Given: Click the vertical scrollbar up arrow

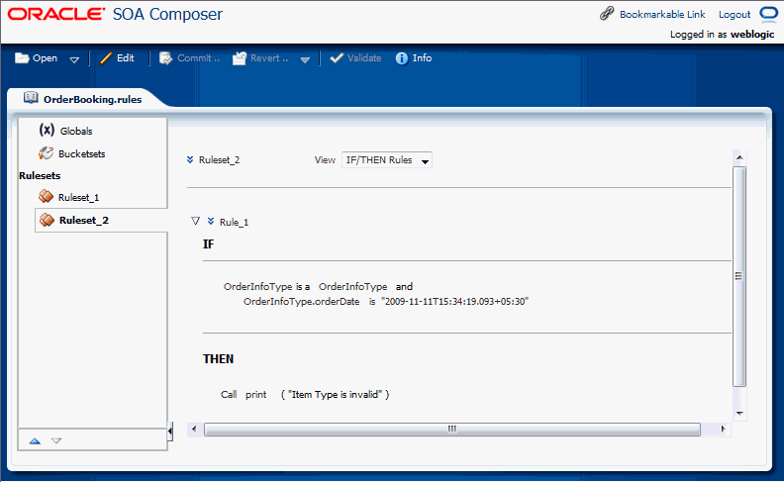Looking at the screenshot, I should (739, 157).
